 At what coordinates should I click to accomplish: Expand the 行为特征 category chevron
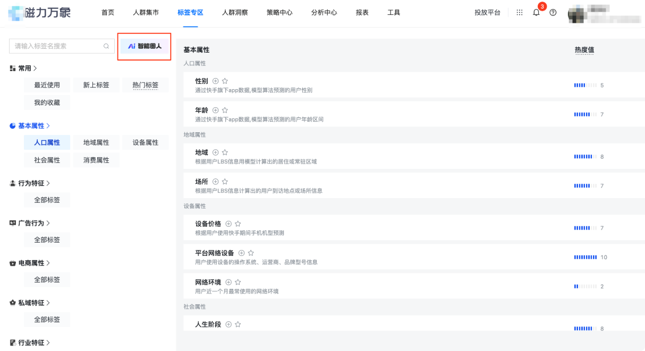coord(48,183)
